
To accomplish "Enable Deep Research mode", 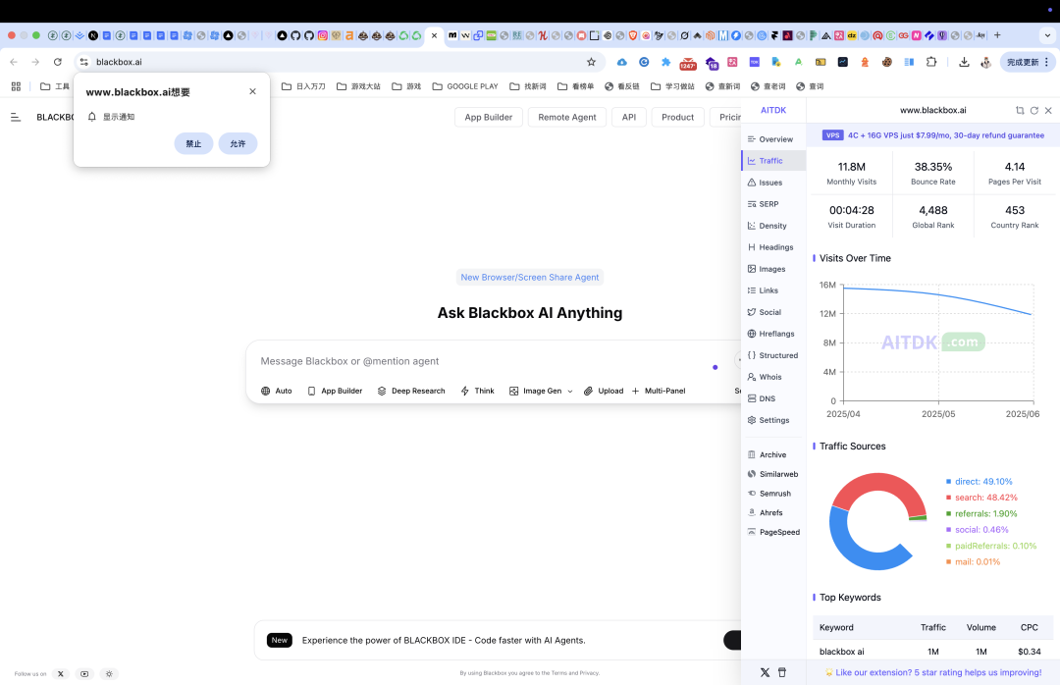I will point(411,391).
